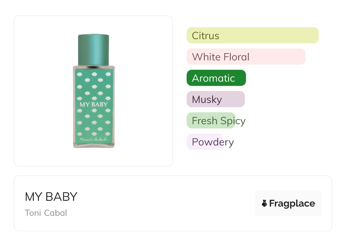
Task: Select the Citrus accord bar
Action: tap(253, 35)
